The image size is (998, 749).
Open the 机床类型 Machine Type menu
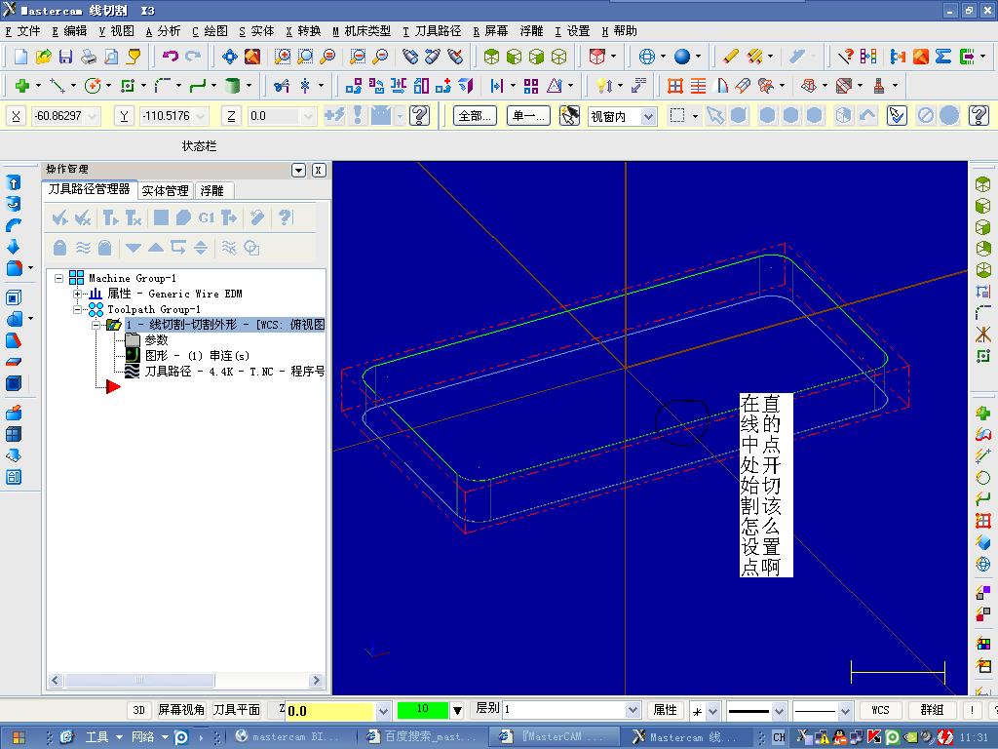point(362,31)
